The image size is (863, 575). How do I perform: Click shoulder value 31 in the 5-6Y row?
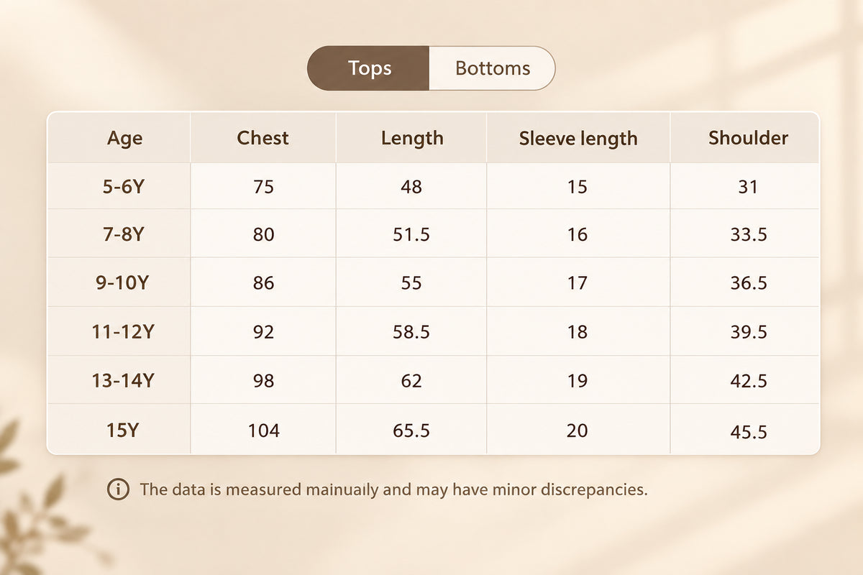pyautogui.click(x=748, y=187)
